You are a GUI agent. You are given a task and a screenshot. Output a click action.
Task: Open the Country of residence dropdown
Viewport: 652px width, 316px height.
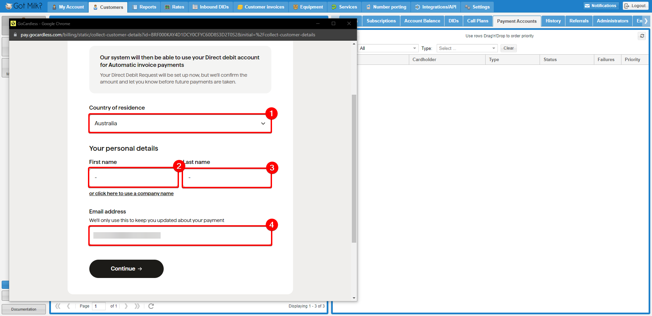click(x=180, y=124)
